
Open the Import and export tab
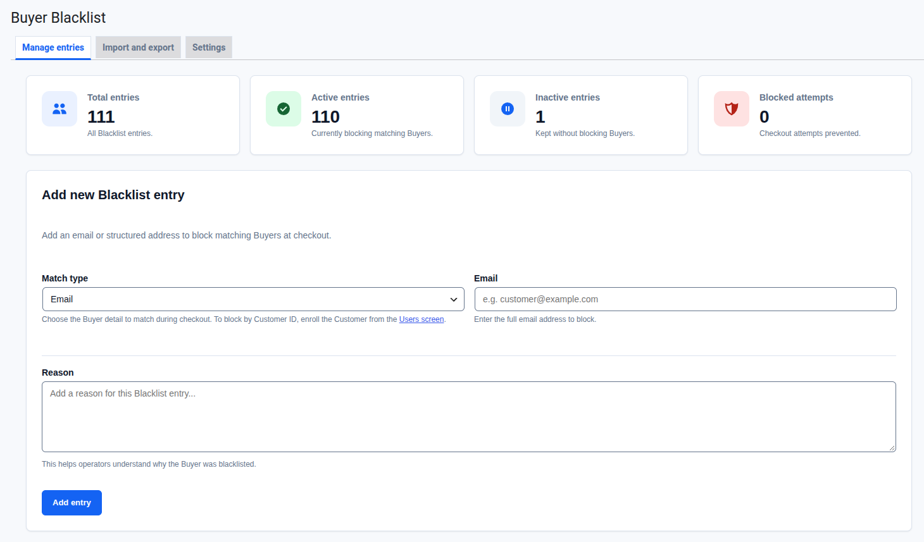[138, 47]
